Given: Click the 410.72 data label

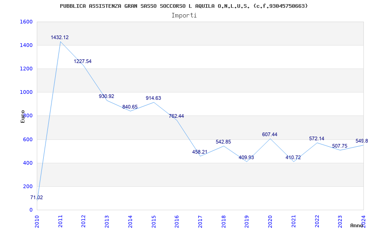Looking at the screenshot, I should [x=293, y=157].
